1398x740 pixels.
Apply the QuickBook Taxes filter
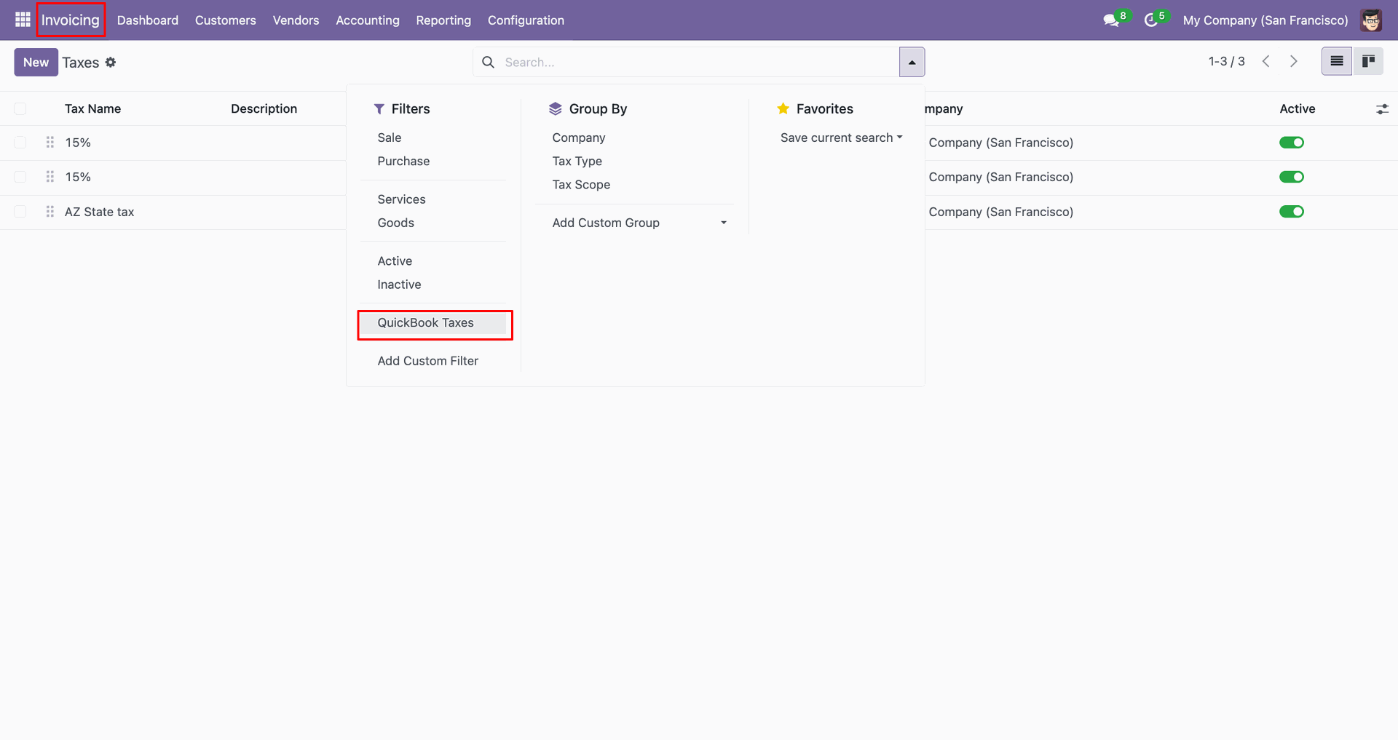pos(425,323)
